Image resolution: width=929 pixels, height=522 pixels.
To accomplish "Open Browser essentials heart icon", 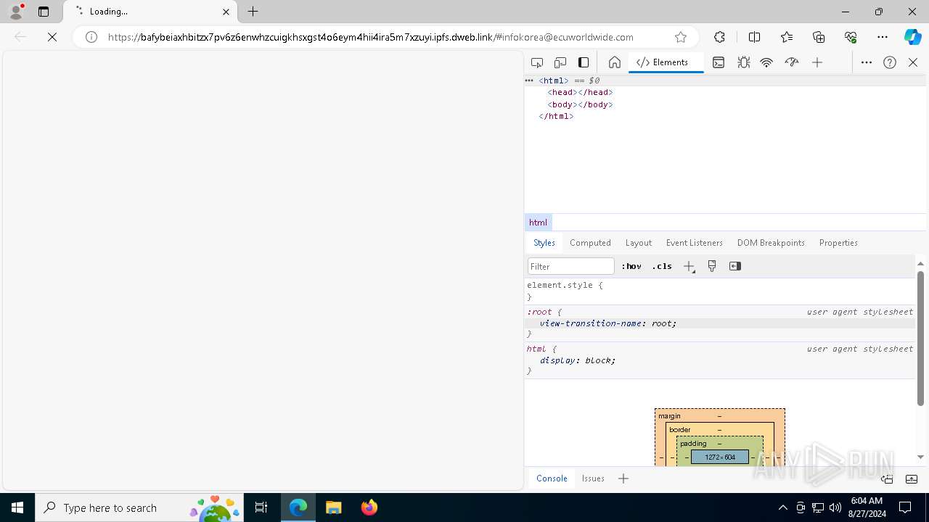I will click(x=851, y=37).
